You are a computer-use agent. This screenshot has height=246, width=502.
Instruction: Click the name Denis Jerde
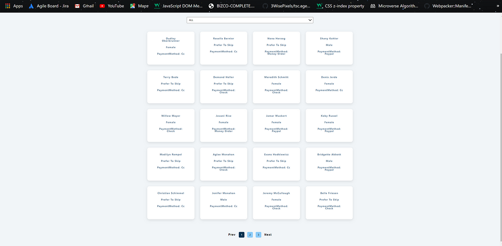(329, 77)
